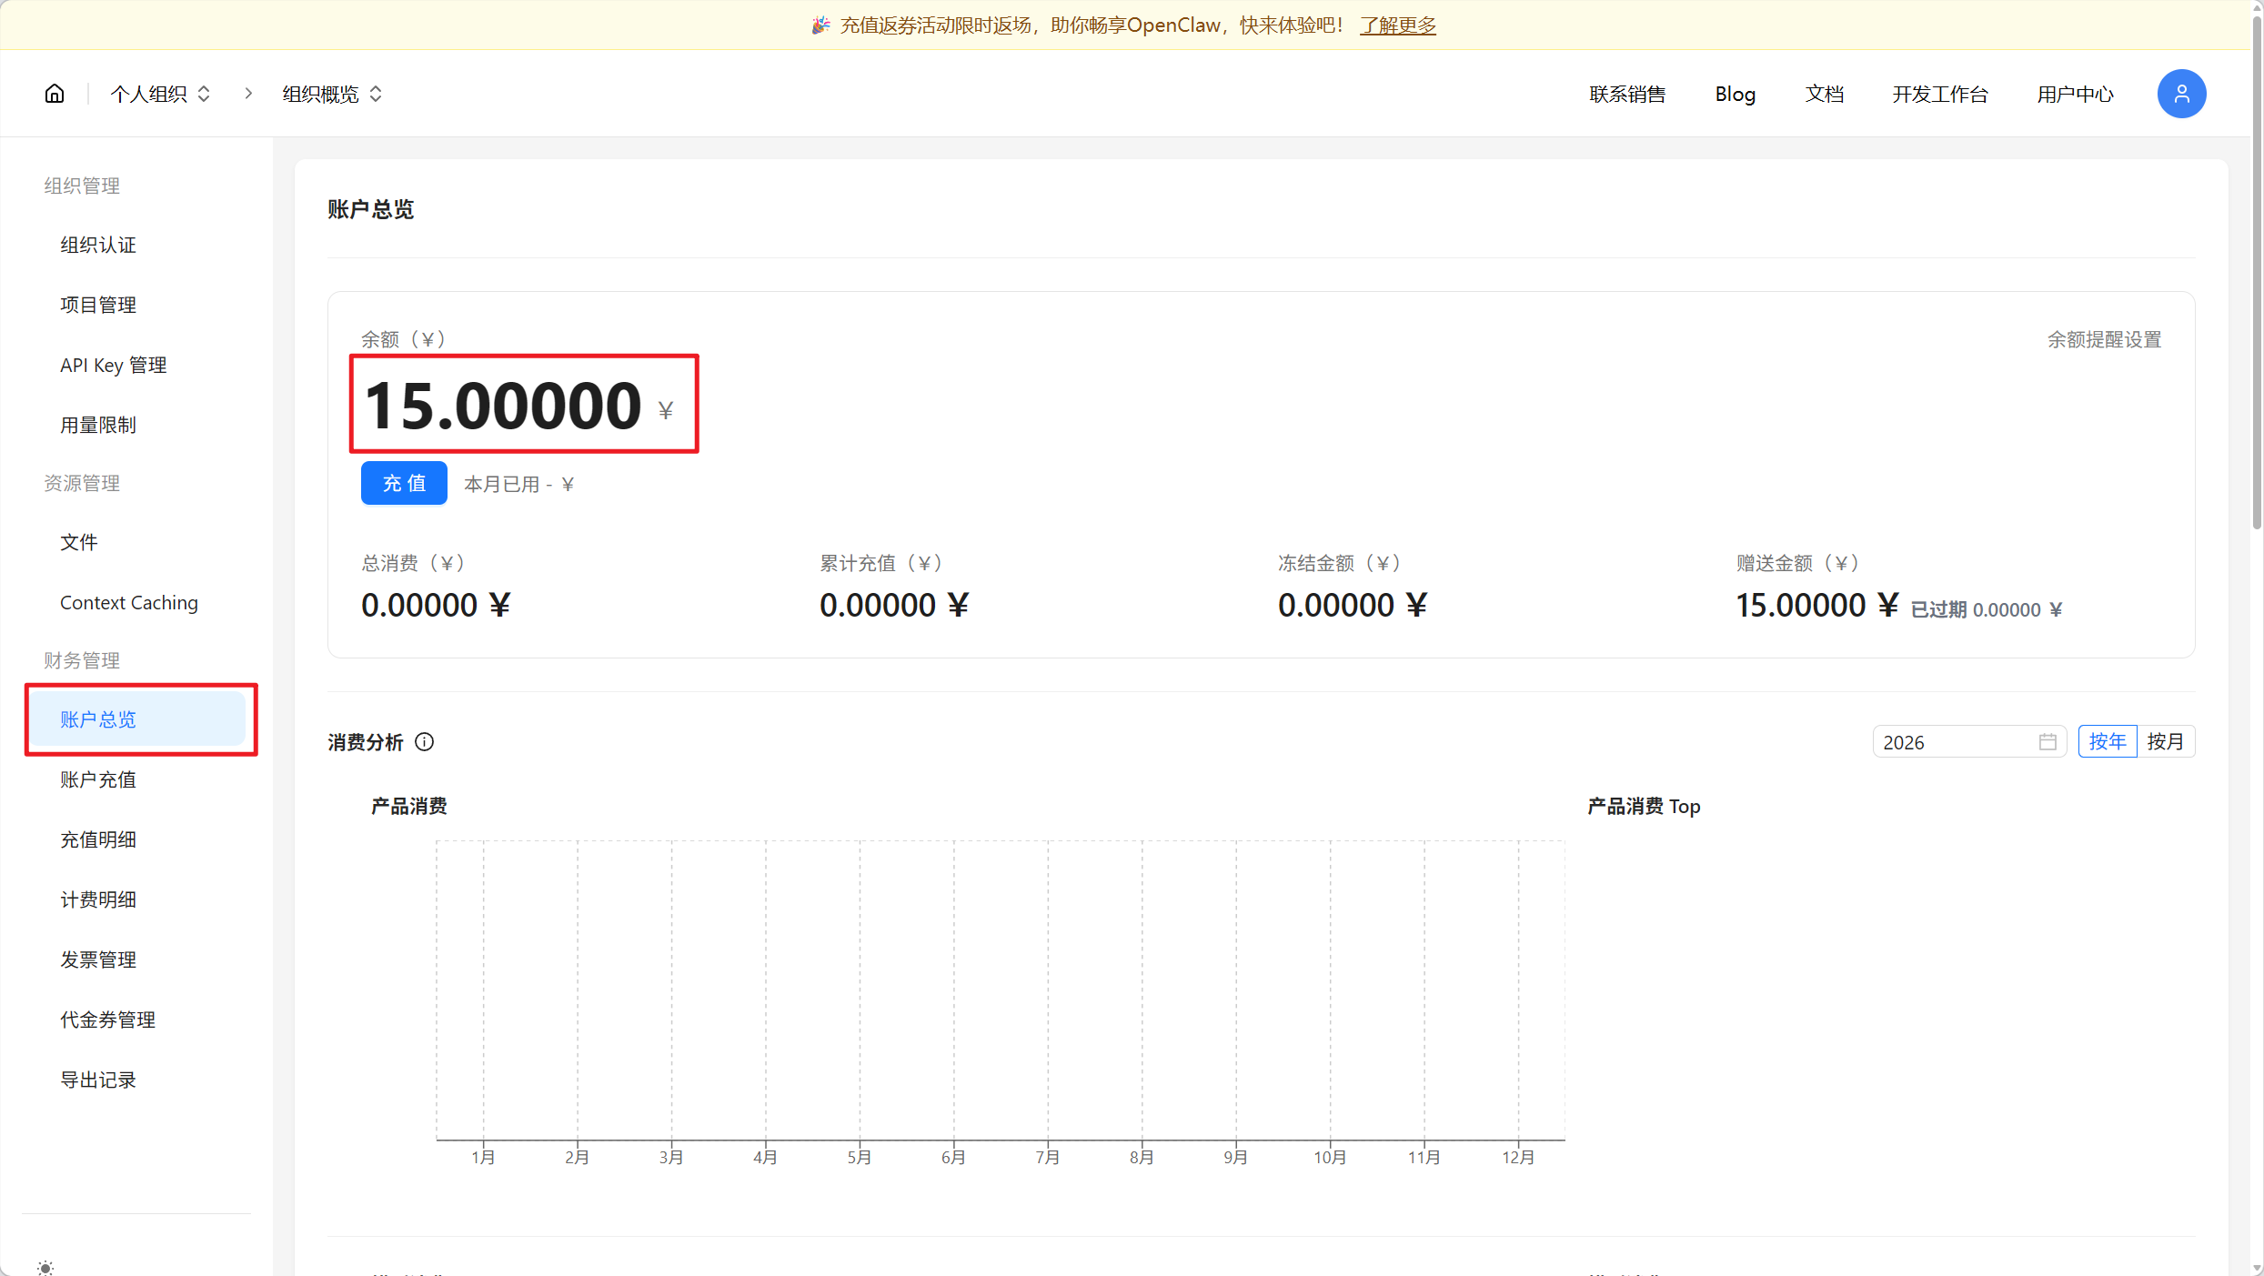The width and height of the screenshot is (2264, 1276).
Task: Click the page vertical scrollbar
Action: pos(2256,273)
